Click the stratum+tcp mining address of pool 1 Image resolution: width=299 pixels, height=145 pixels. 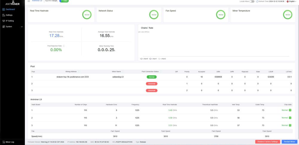pyautogui.click(x=73, y=77)
